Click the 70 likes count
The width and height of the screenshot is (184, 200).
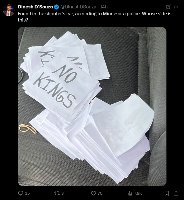tap(100, 193)
